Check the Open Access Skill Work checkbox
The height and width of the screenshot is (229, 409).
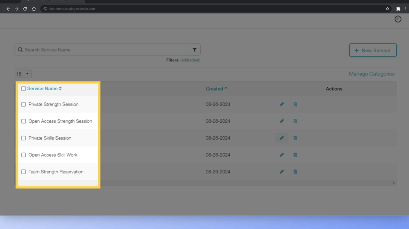coord(23,155)
